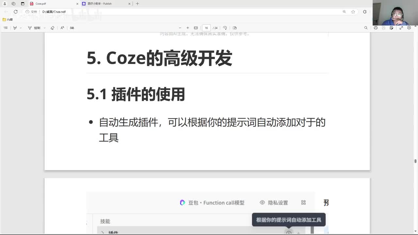Fit PDF page to width

[196, 28]
